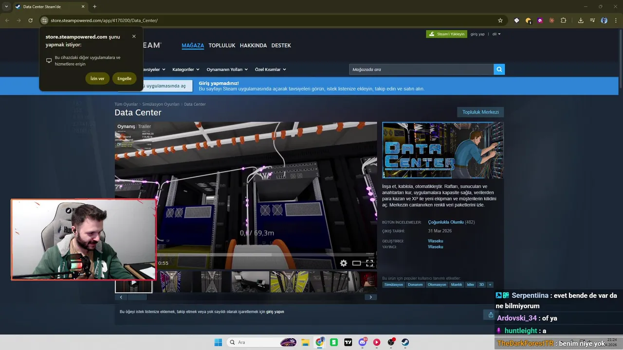Screen dimensions: 623x350
Task: Open the MAĞAZA store menu
Action: tap(193, 45)
